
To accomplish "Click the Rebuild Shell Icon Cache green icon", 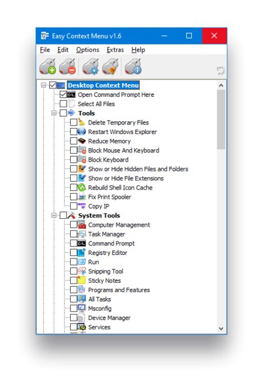I will [x=81, y=187].
